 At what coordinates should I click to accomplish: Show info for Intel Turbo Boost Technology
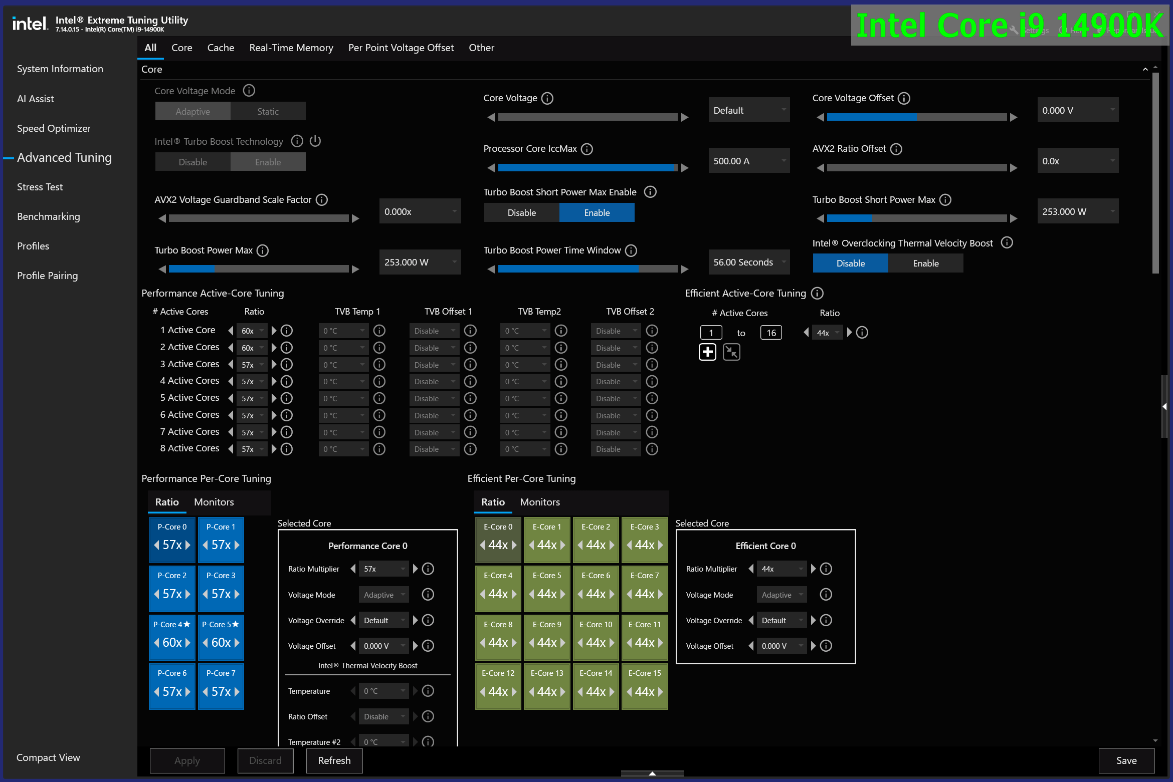(297, 141)
